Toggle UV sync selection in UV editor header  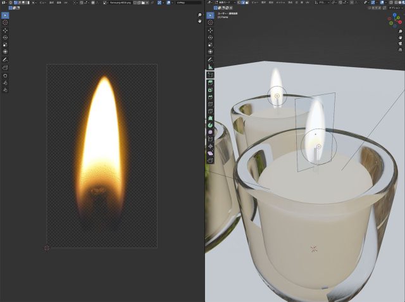(11, 3)
